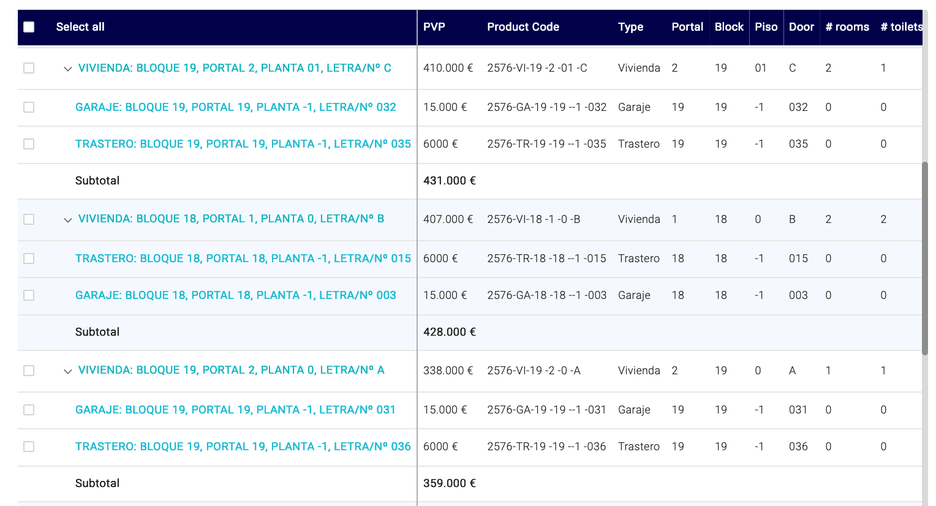
Task: Select product code 2576-GA-19 -19 --1 -032
Action: pyautogui.click(x=547, y=107)
